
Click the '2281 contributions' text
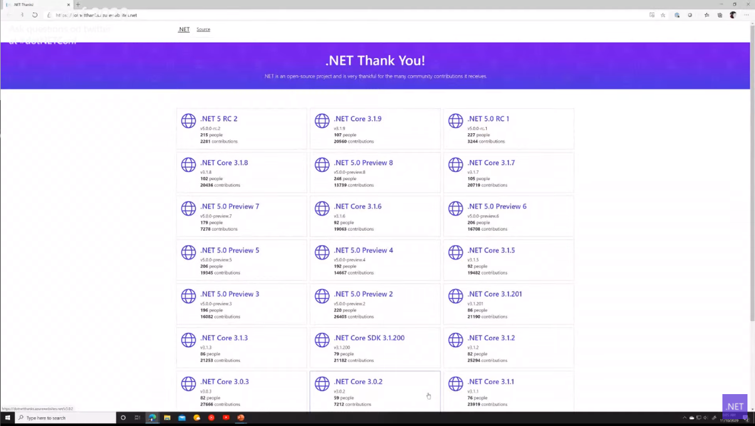point(219,141)
